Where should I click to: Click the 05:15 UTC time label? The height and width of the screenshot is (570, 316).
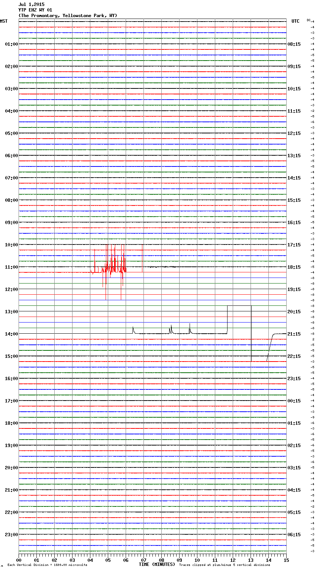(294, 512)
